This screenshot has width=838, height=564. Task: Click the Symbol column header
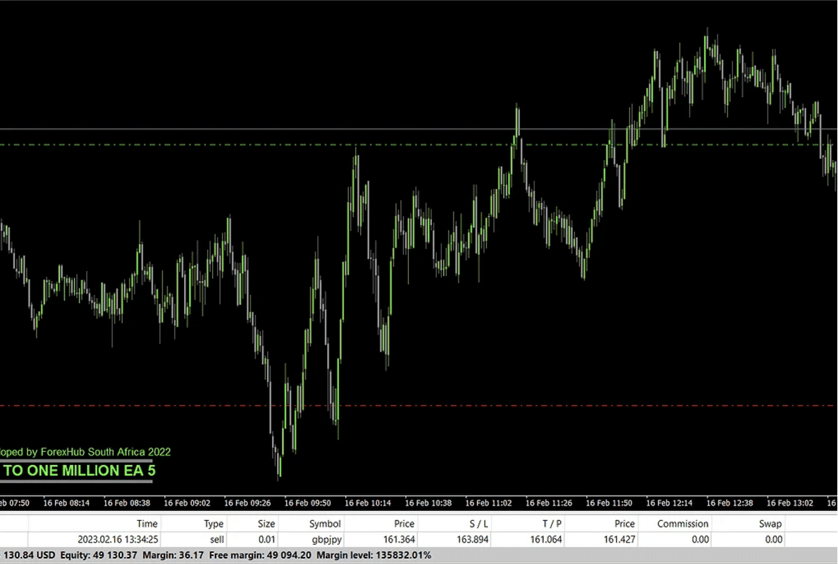pyautogui.click(x=325, y=524)
